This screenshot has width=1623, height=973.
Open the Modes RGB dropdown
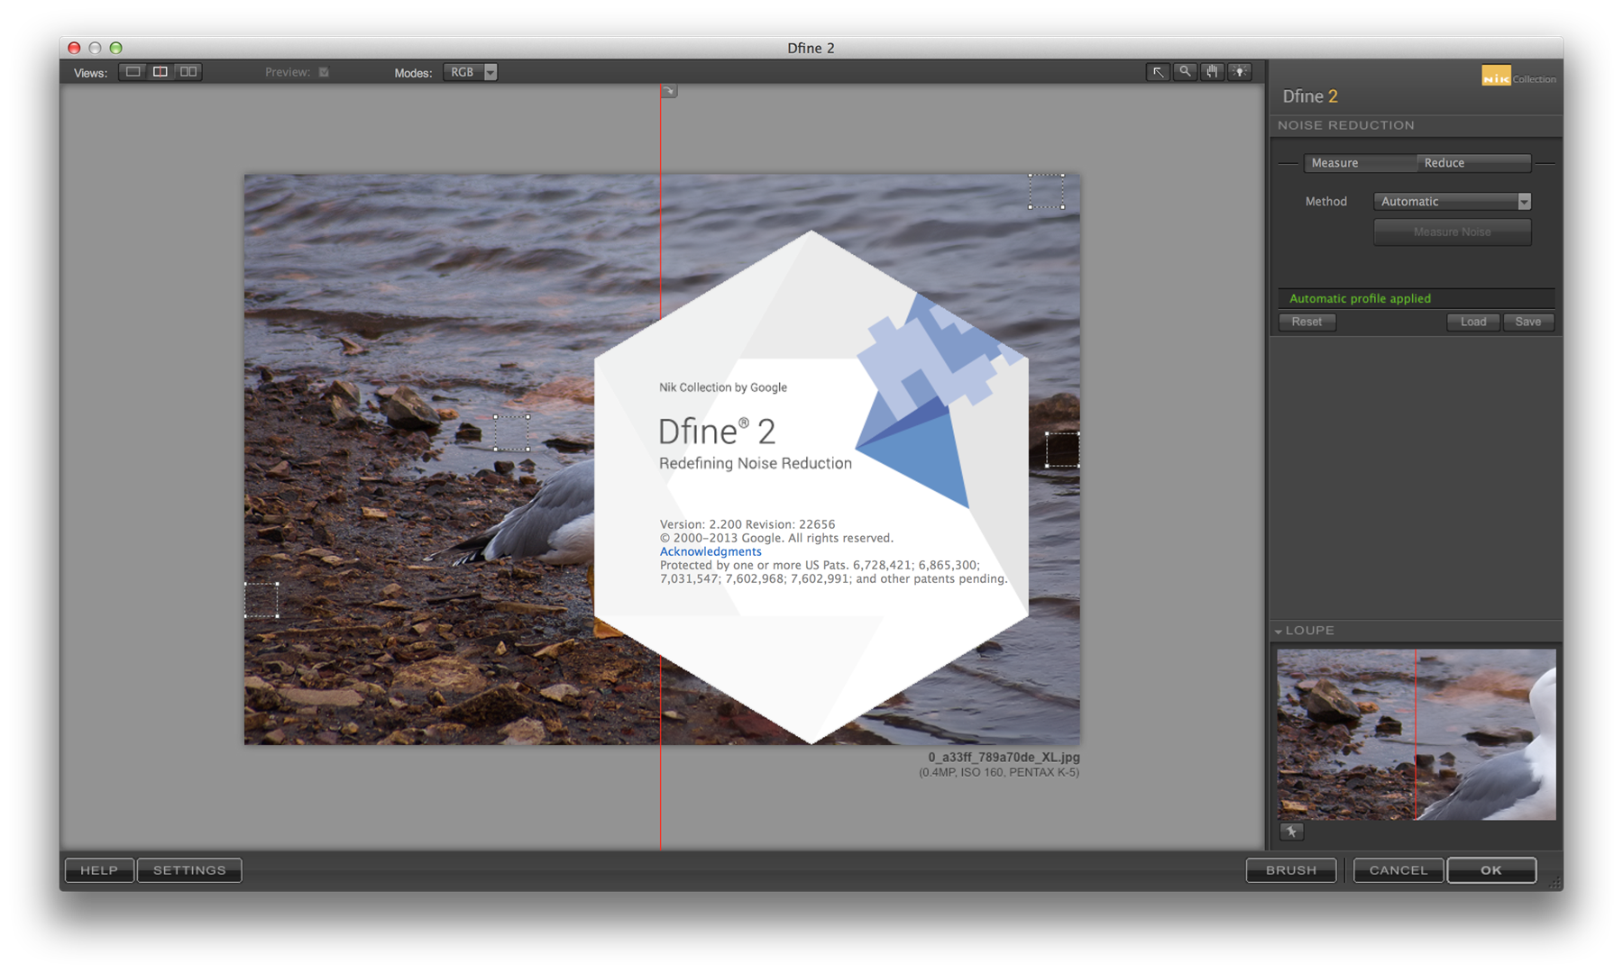tap(470, 72)
